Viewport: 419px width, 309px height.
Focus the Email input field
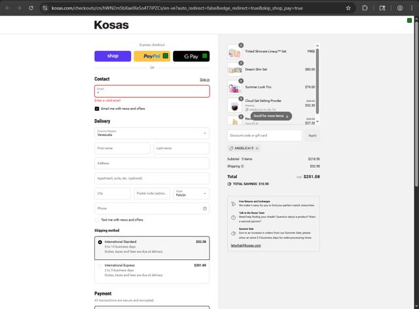152,91
